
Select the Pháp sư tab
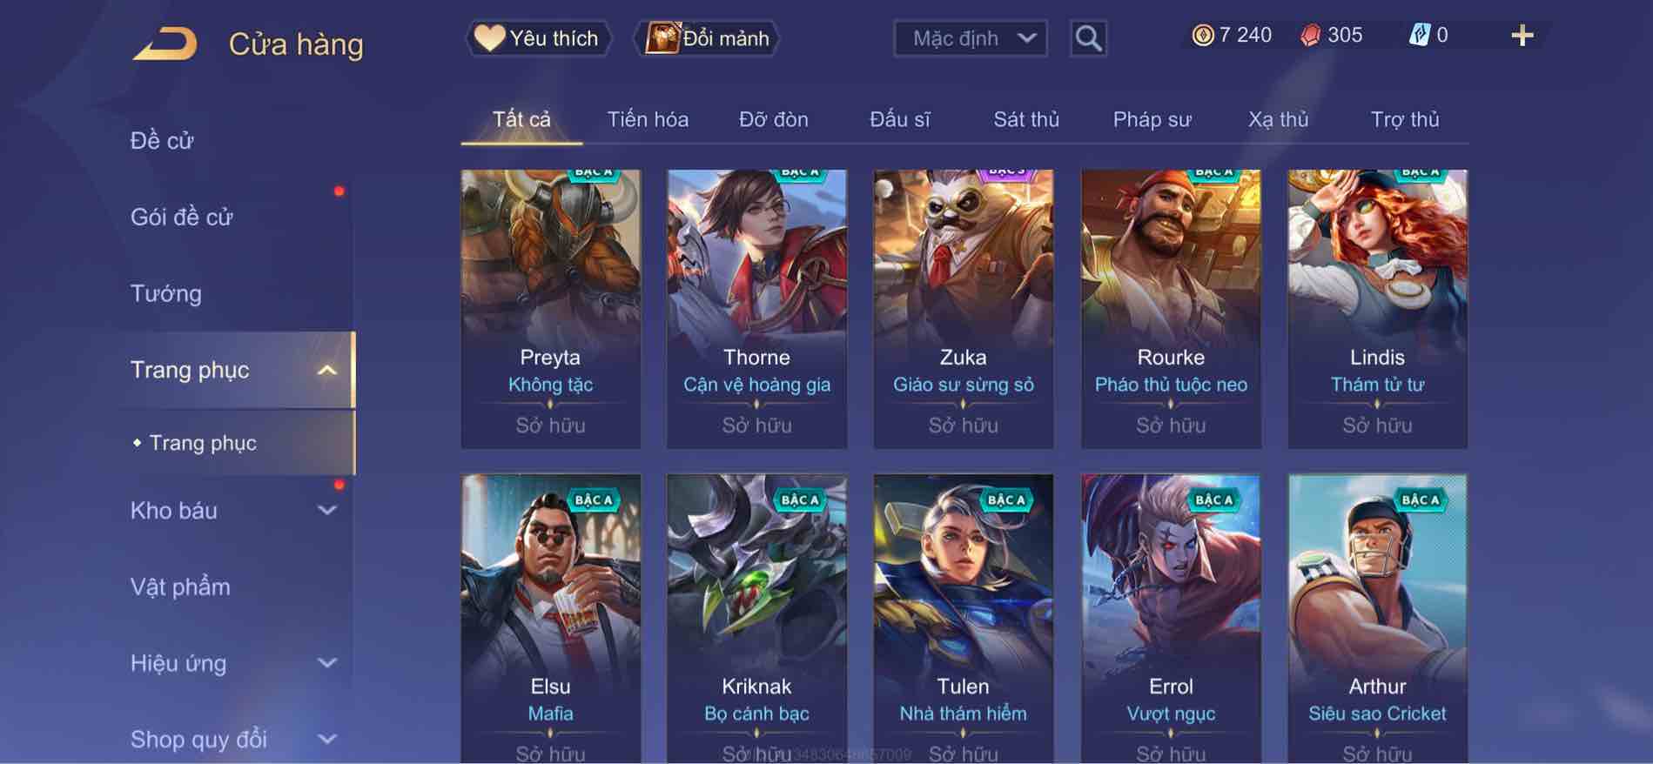1152,119
